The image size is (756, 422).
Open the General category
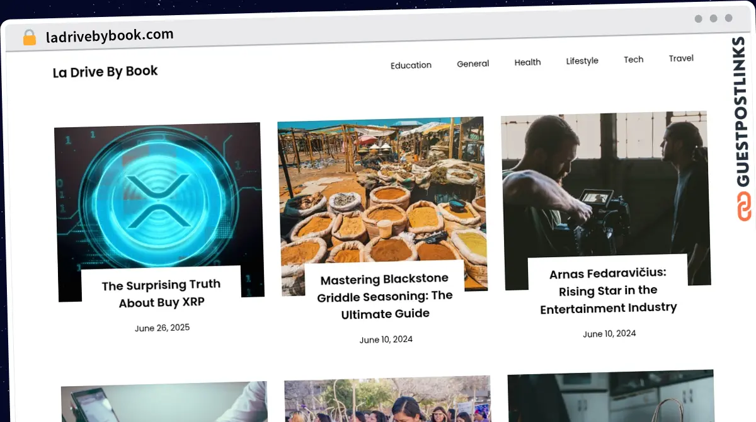[x=472, y=63]
